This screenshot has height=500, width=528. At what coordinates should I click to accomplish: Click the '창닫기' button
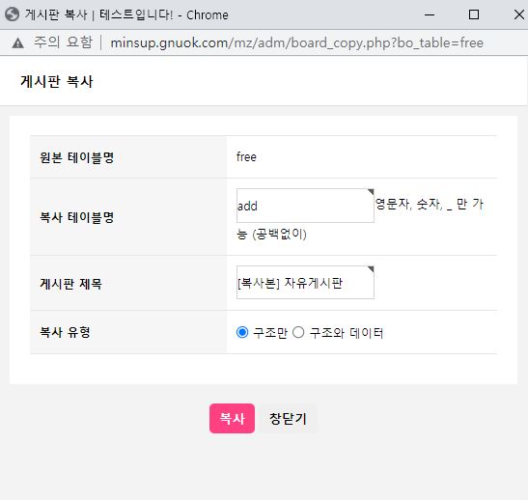click(288, 418)
